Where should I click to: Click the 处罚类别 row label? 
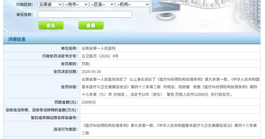point(69,64)
